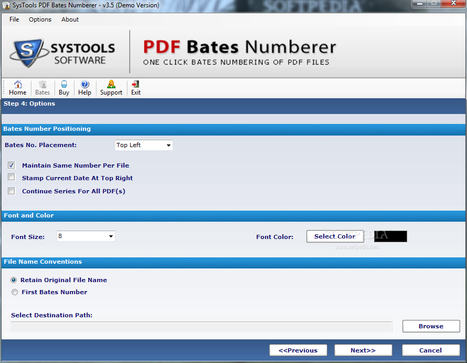Choose First Bates Number radio option
The image size is (467, 363).
click(15, 292)
